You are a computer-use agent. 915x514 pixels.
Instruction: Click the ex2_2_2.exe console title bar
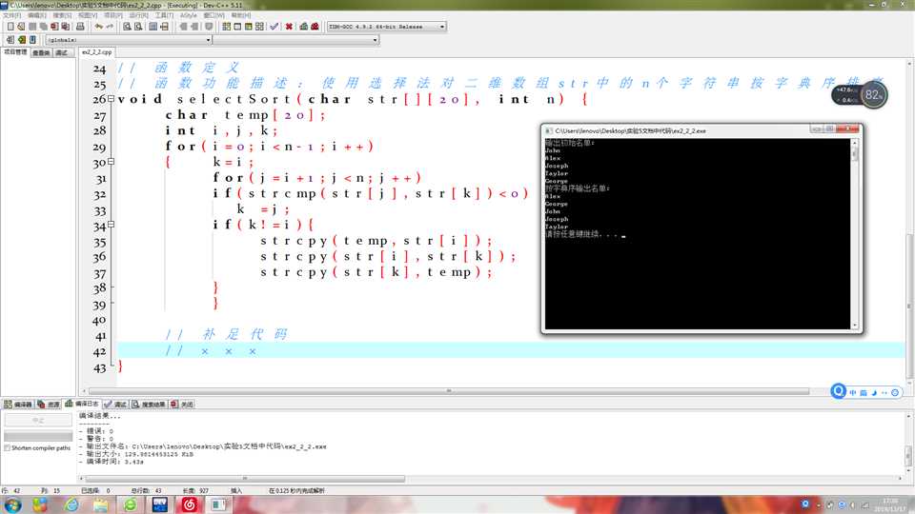pos(677,131)
